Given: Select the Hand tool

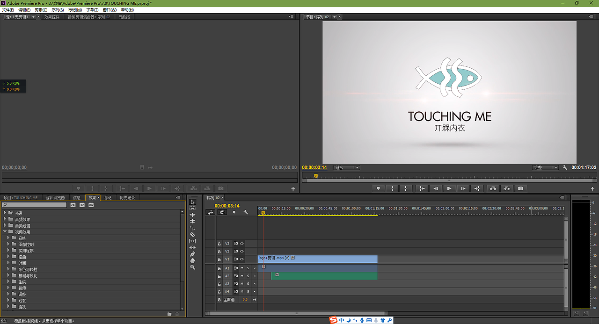Looking at the screenshot, I should [192, 261].
